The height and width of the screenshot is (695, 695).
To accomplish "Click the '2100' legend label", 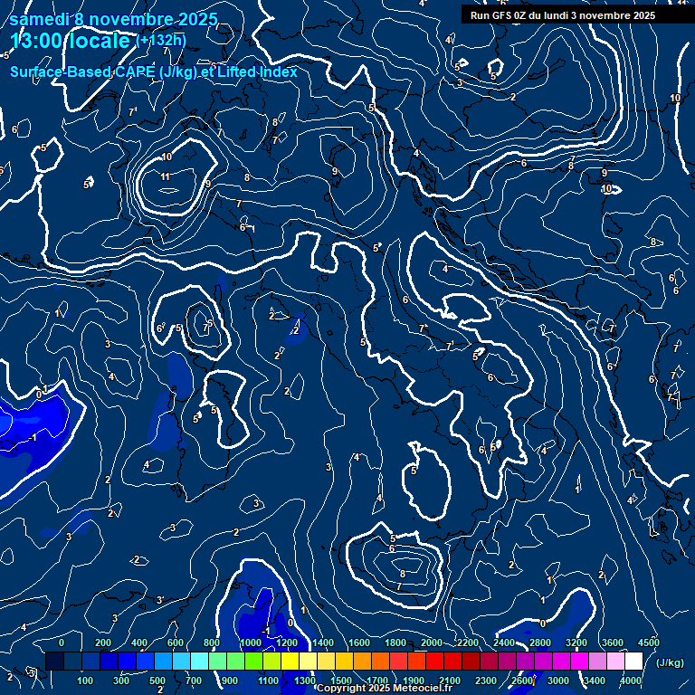I will (450, 681).
